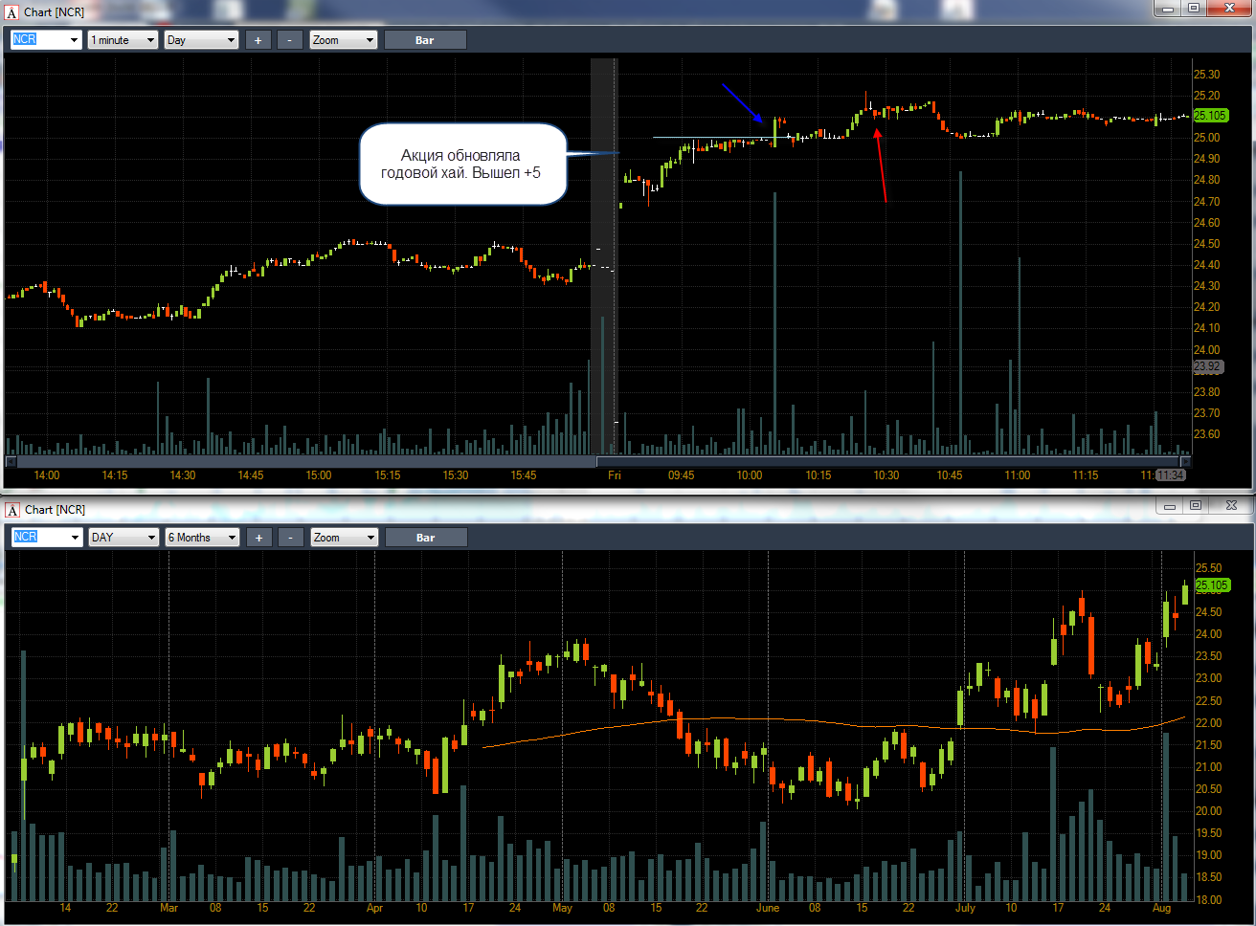This screenshot has width=1256, height=926.
Task: Click the bottom chart window app icon
Action: 12,510
